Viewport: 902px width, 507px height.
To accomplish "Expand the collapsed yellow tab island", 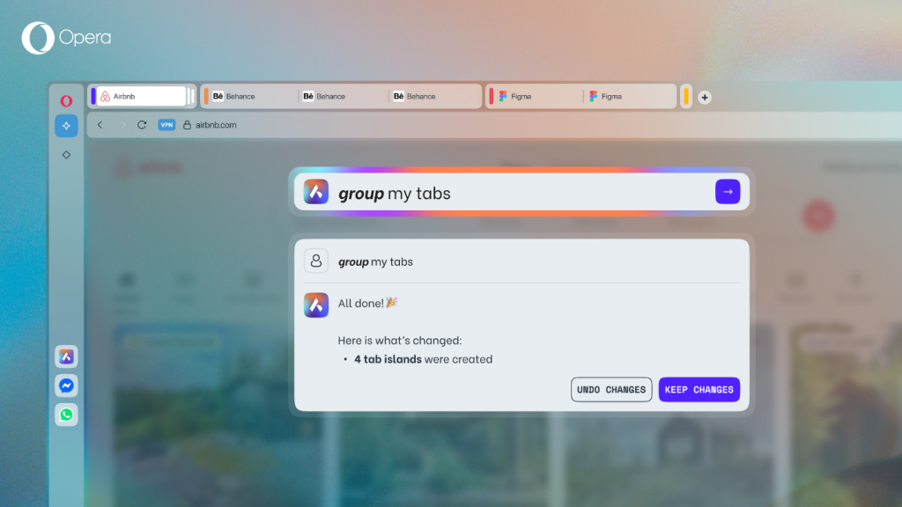I will coord(686,96).
